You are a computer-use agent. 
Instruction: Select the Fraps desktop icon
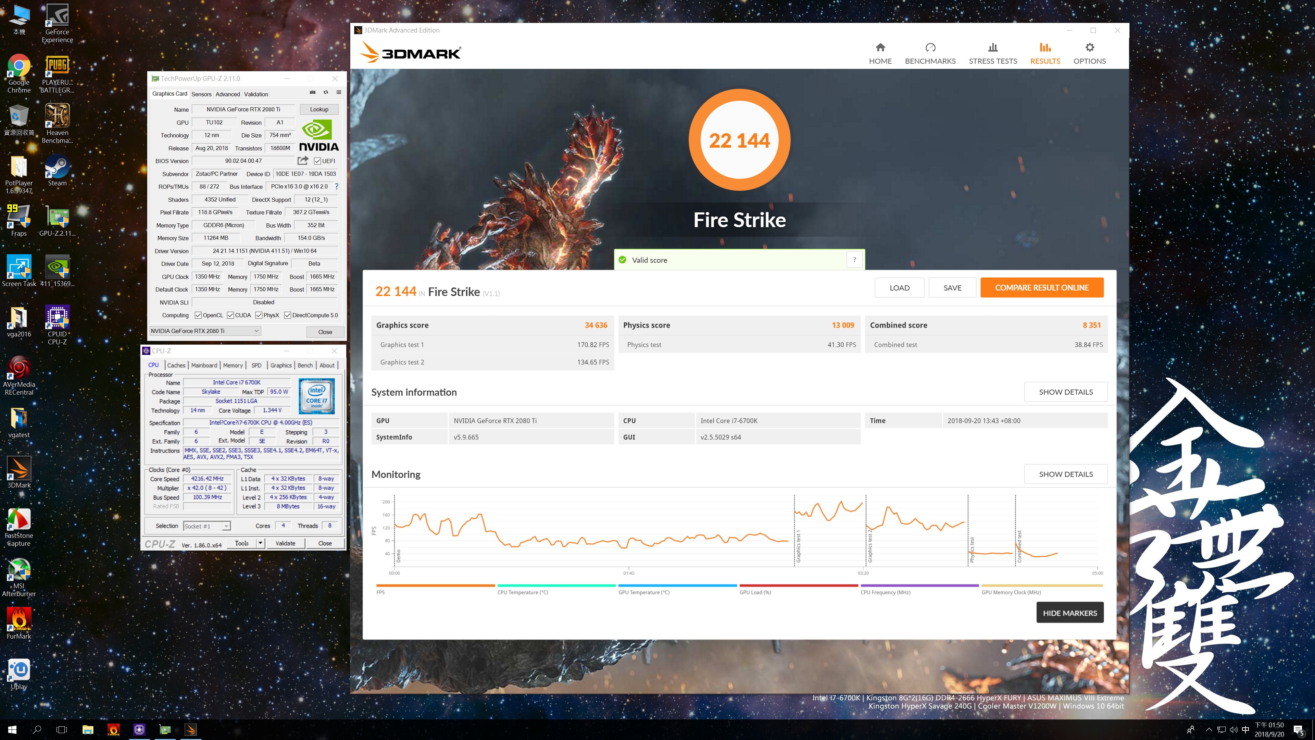[19, 221]
